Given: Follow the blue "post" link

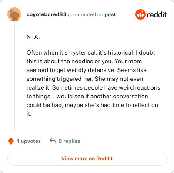Looking at the screenshot, I should (110, 14).
